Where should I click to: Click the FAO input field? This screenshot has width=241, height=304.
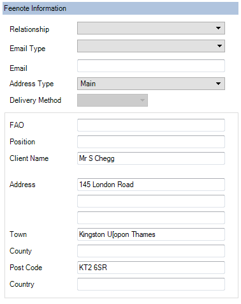[x=151, y=125]
